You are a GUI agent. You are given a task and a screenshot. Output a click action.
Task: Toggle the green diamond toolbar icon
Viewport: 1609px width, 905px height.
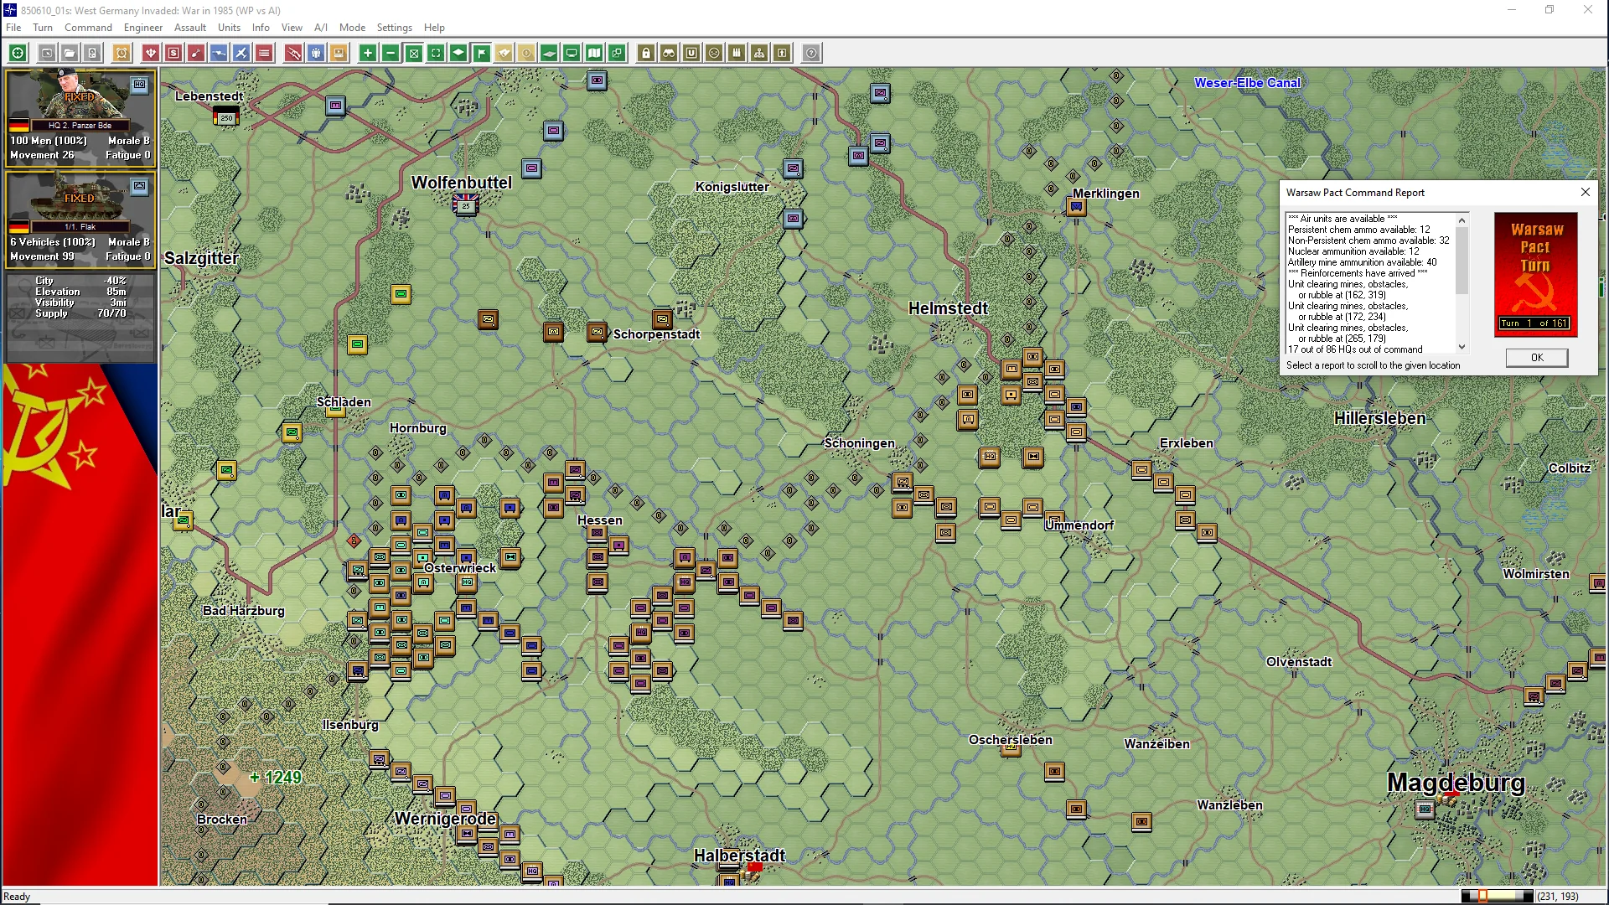(458, 53)
